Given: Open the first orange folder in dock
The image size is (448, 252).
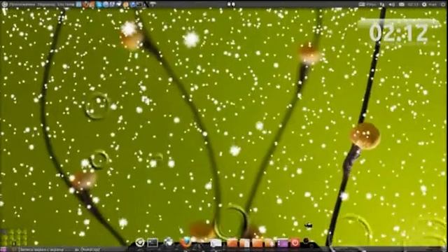Looking at the screenshot, I should (232, 243).
